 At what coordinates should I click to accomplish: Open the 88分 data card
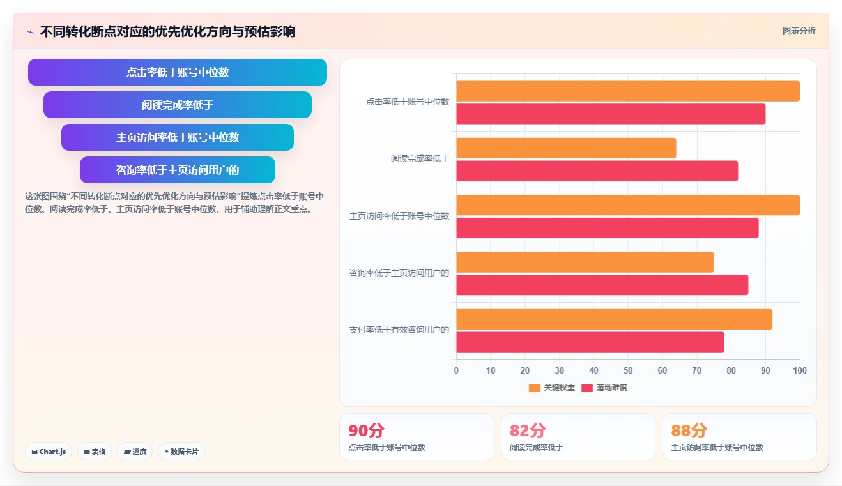coord(739,437)
